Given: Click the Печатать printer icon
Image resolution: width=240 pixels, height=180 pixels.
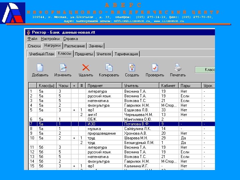Looking at the screenshot, I should coord(178,67).
